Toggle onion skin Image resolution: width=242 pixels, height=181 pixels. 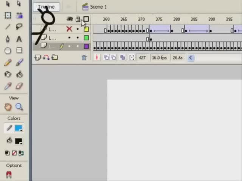106,58
